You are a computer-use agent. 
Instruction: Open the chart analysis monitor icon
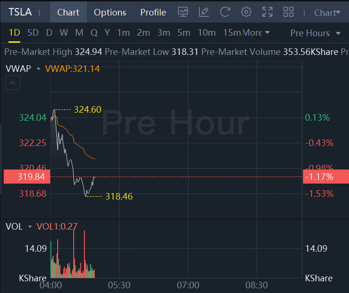tap(183, 12)
